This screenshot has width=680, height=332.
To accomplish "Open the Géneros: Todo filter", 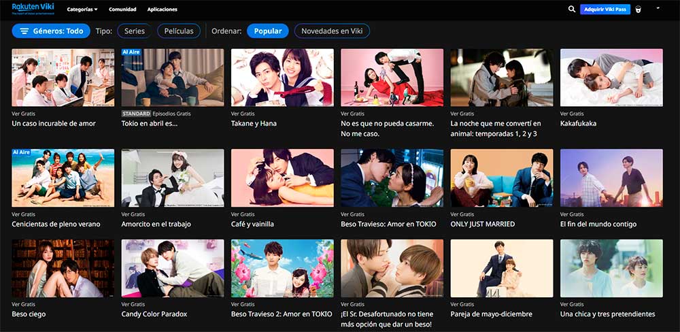I will 51,31.
